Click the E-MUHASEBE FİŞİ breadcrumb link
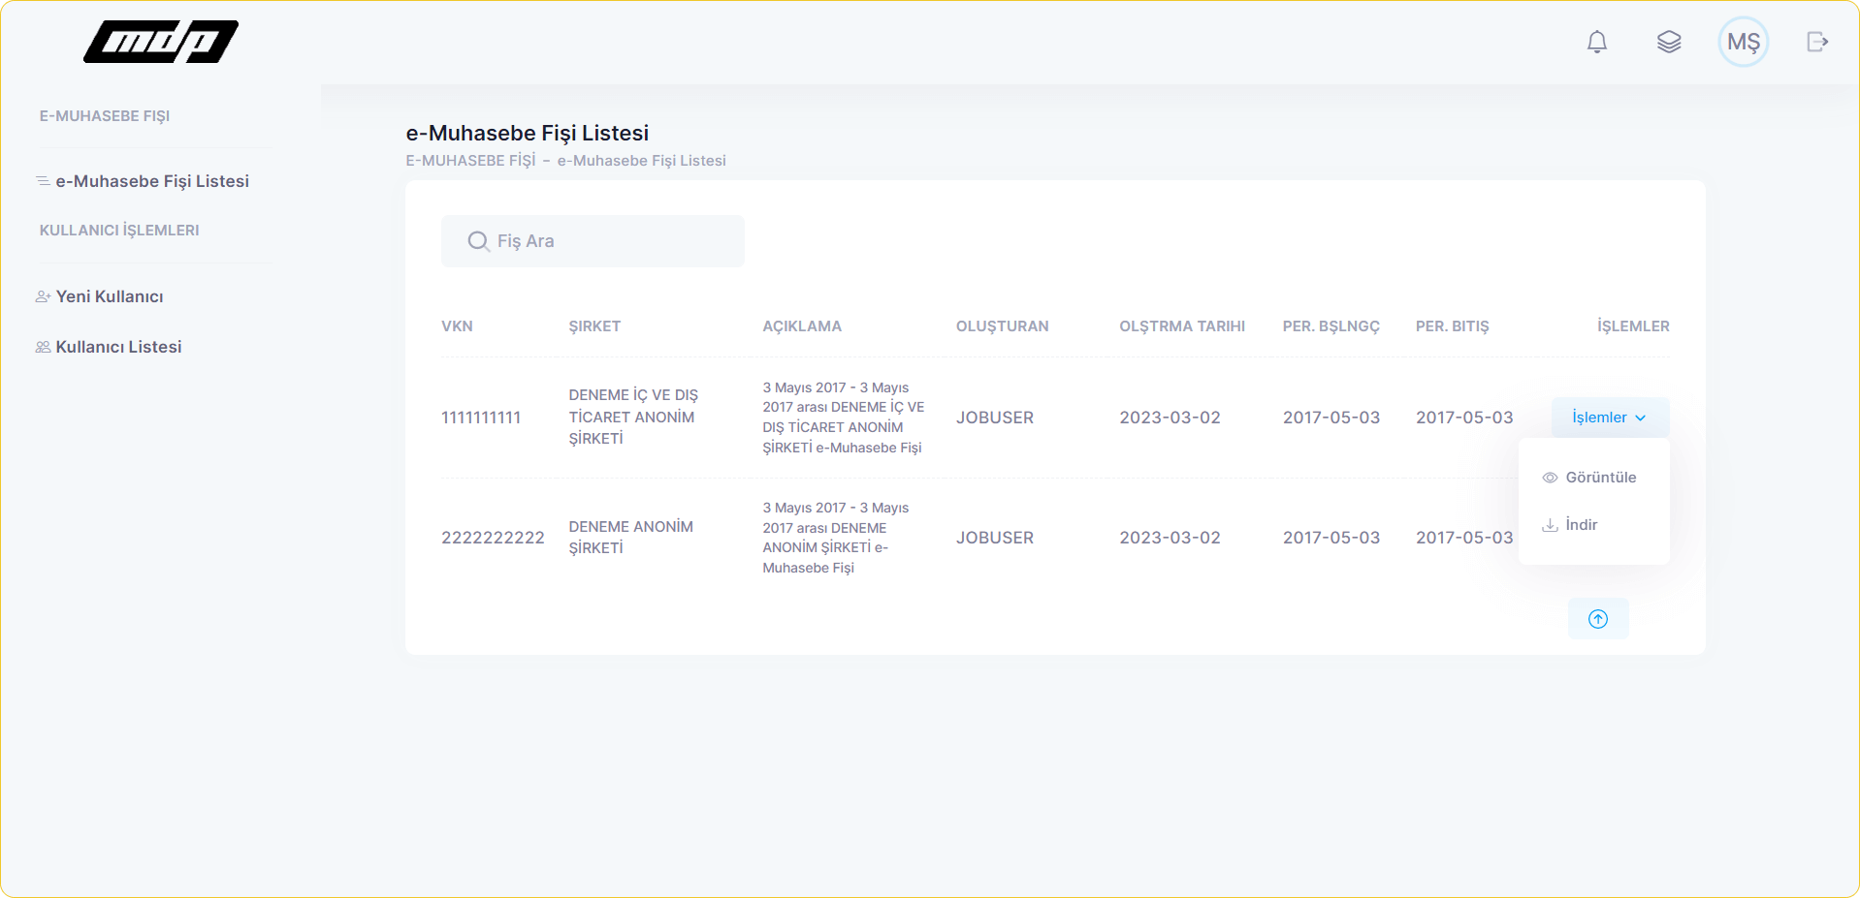The image size is (1860, 898). pos(470,161)
